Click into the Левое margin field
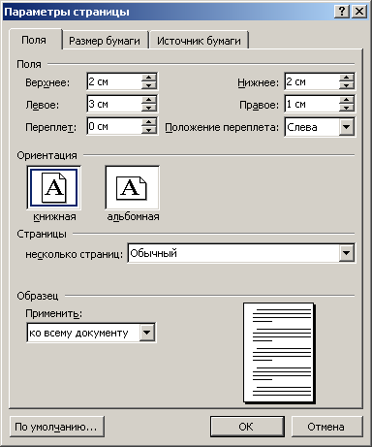 (114, 104)
